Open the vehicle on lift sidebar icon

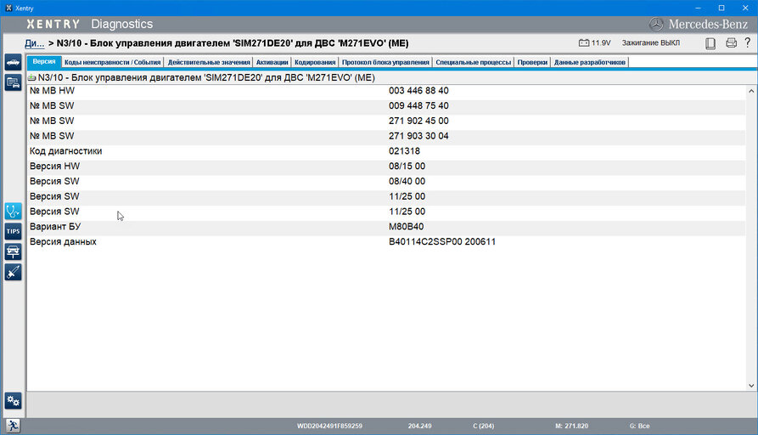pyautogui.click(x=13, y=251)
